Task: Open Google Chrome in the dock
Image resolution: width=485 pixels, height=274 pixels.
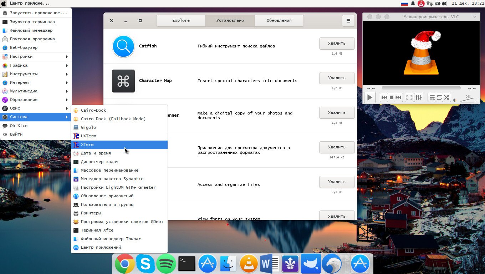Action: pos(124,264)
